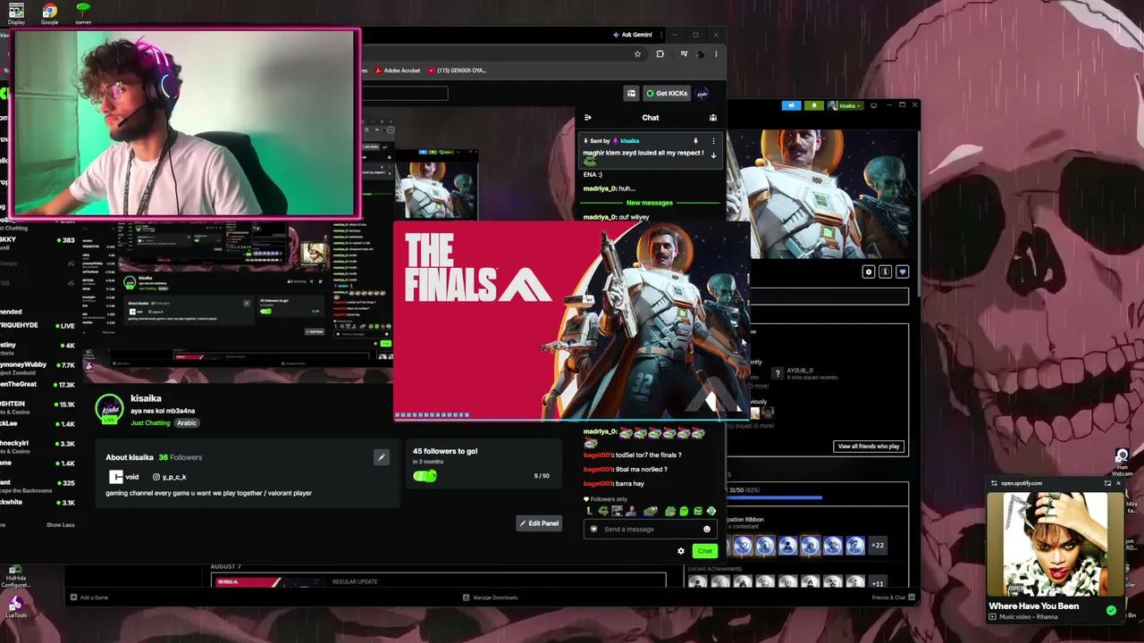
Task: Bookmark the page with Chrome's star icon
Action: [x=637, y=54]
